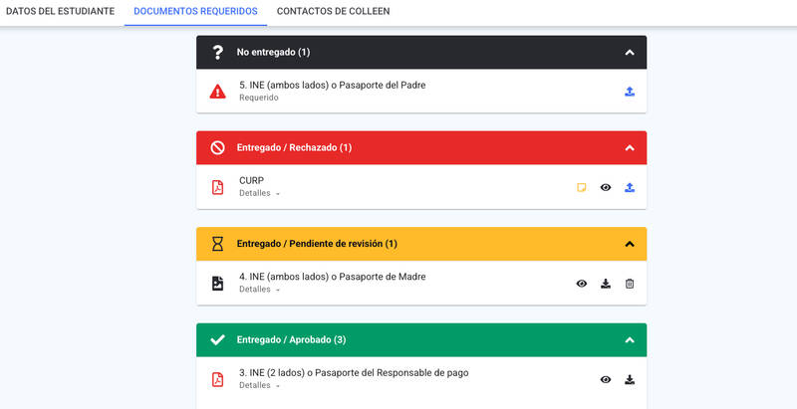Open the yellow note icon for CURP
Screen dimensions: 797x409
(x=582, y=187)
